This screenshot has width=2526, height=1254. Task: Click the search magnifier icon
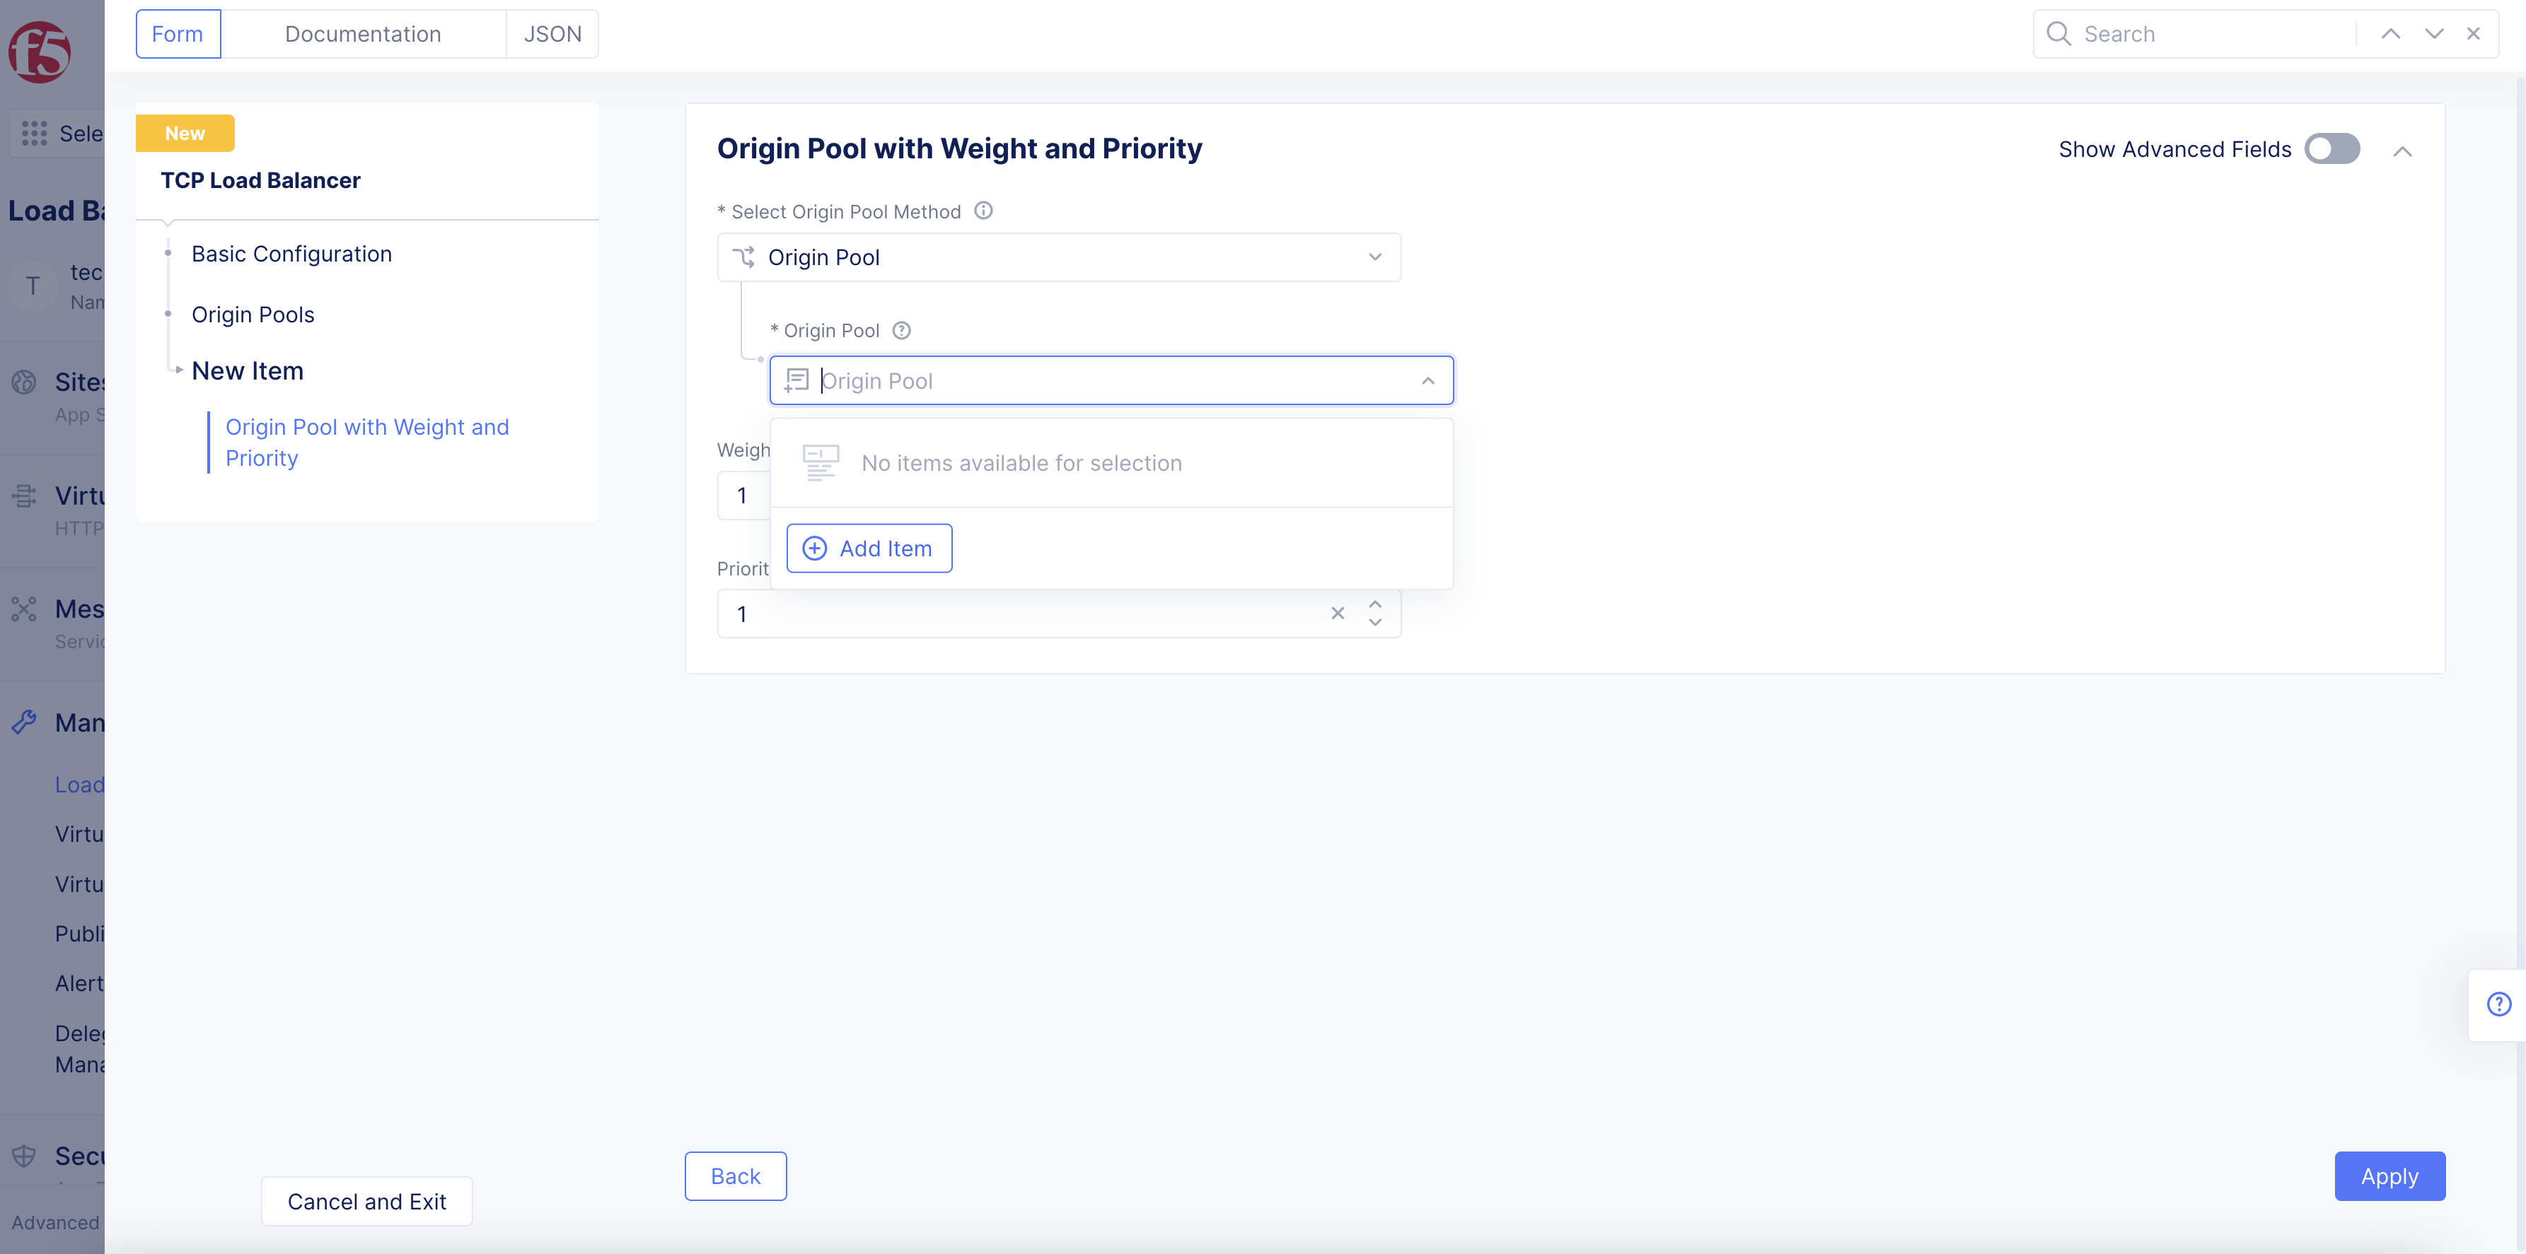pyautogui.click(x=2059, y=33)
